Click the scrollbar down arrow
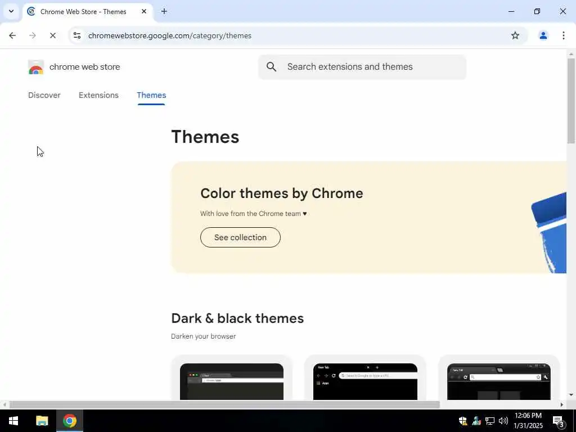Image resolution: width=576 pixels, height=432 pixels. coord(571,395)
